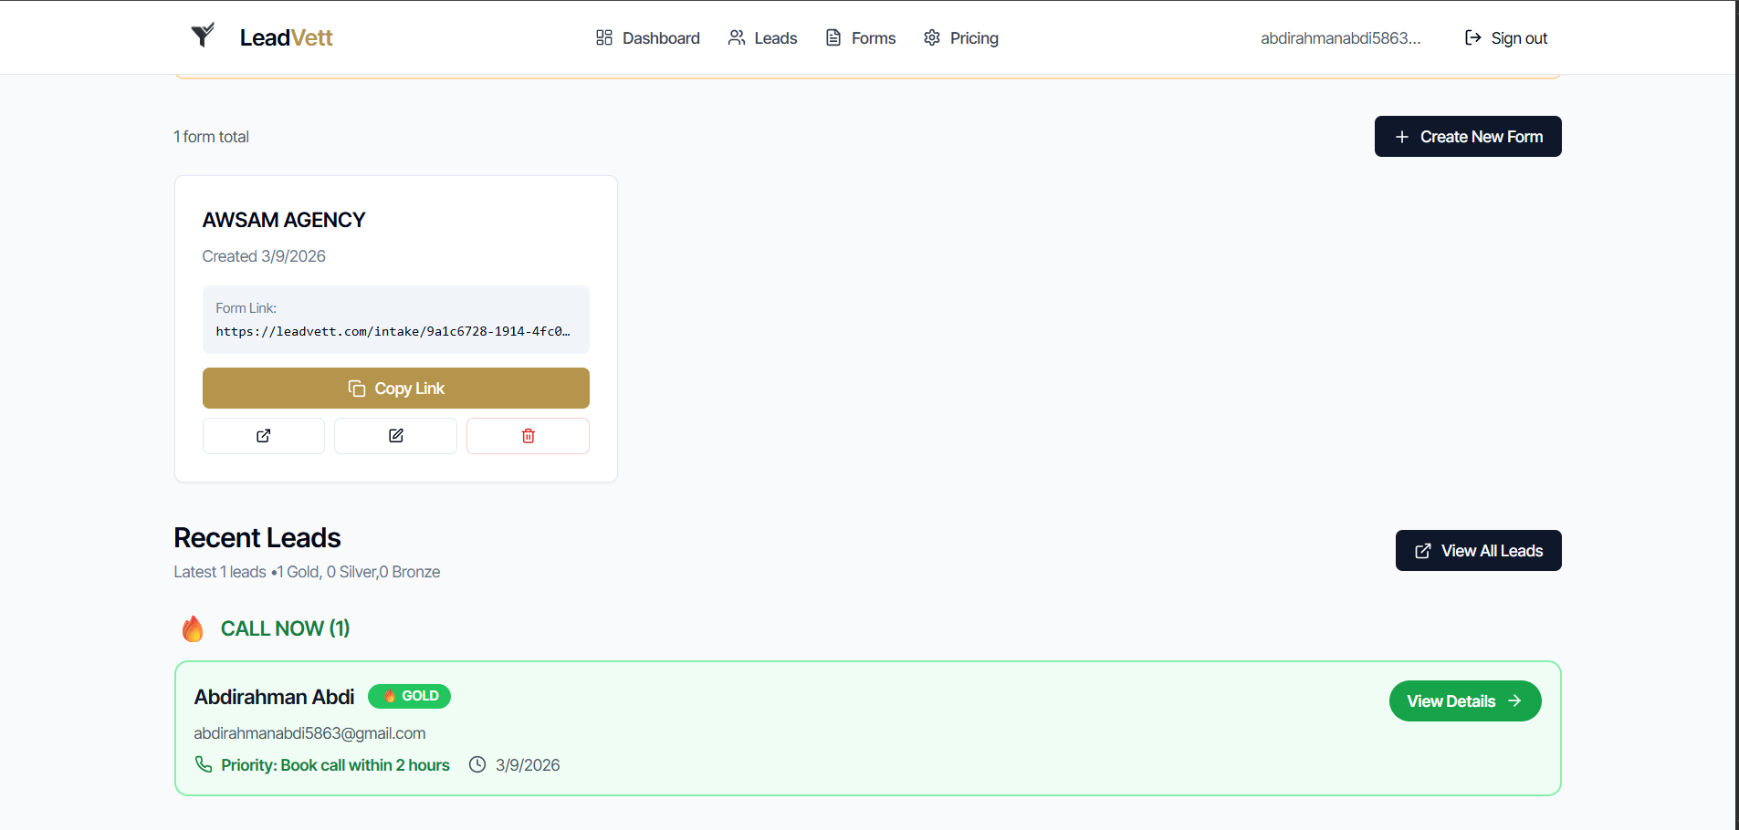The width and height of the screenshot is (1739, 830).
Task: Click the GOLD badge on the lead
Action: coord(410,696)
